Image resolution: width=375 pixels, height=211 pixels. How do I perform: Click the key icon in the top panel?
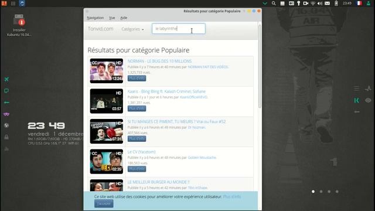point(299,4)
